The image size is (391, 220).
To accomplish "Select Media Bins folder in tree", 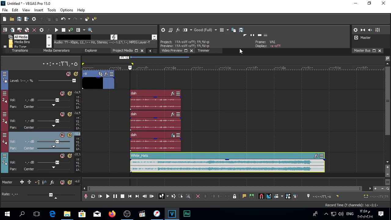I will 22,42.
